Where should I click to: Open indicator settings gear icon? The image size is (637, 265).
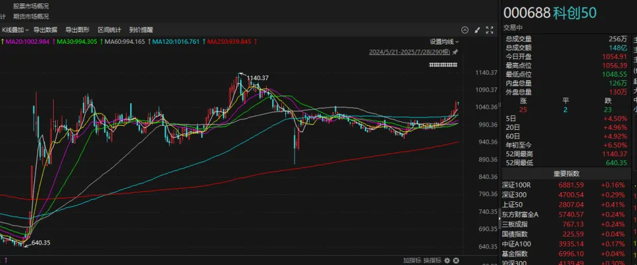click(x=447, y=260)
